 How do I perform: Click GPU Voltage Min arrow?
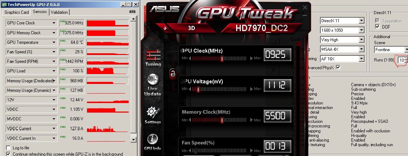click(190, 89)
